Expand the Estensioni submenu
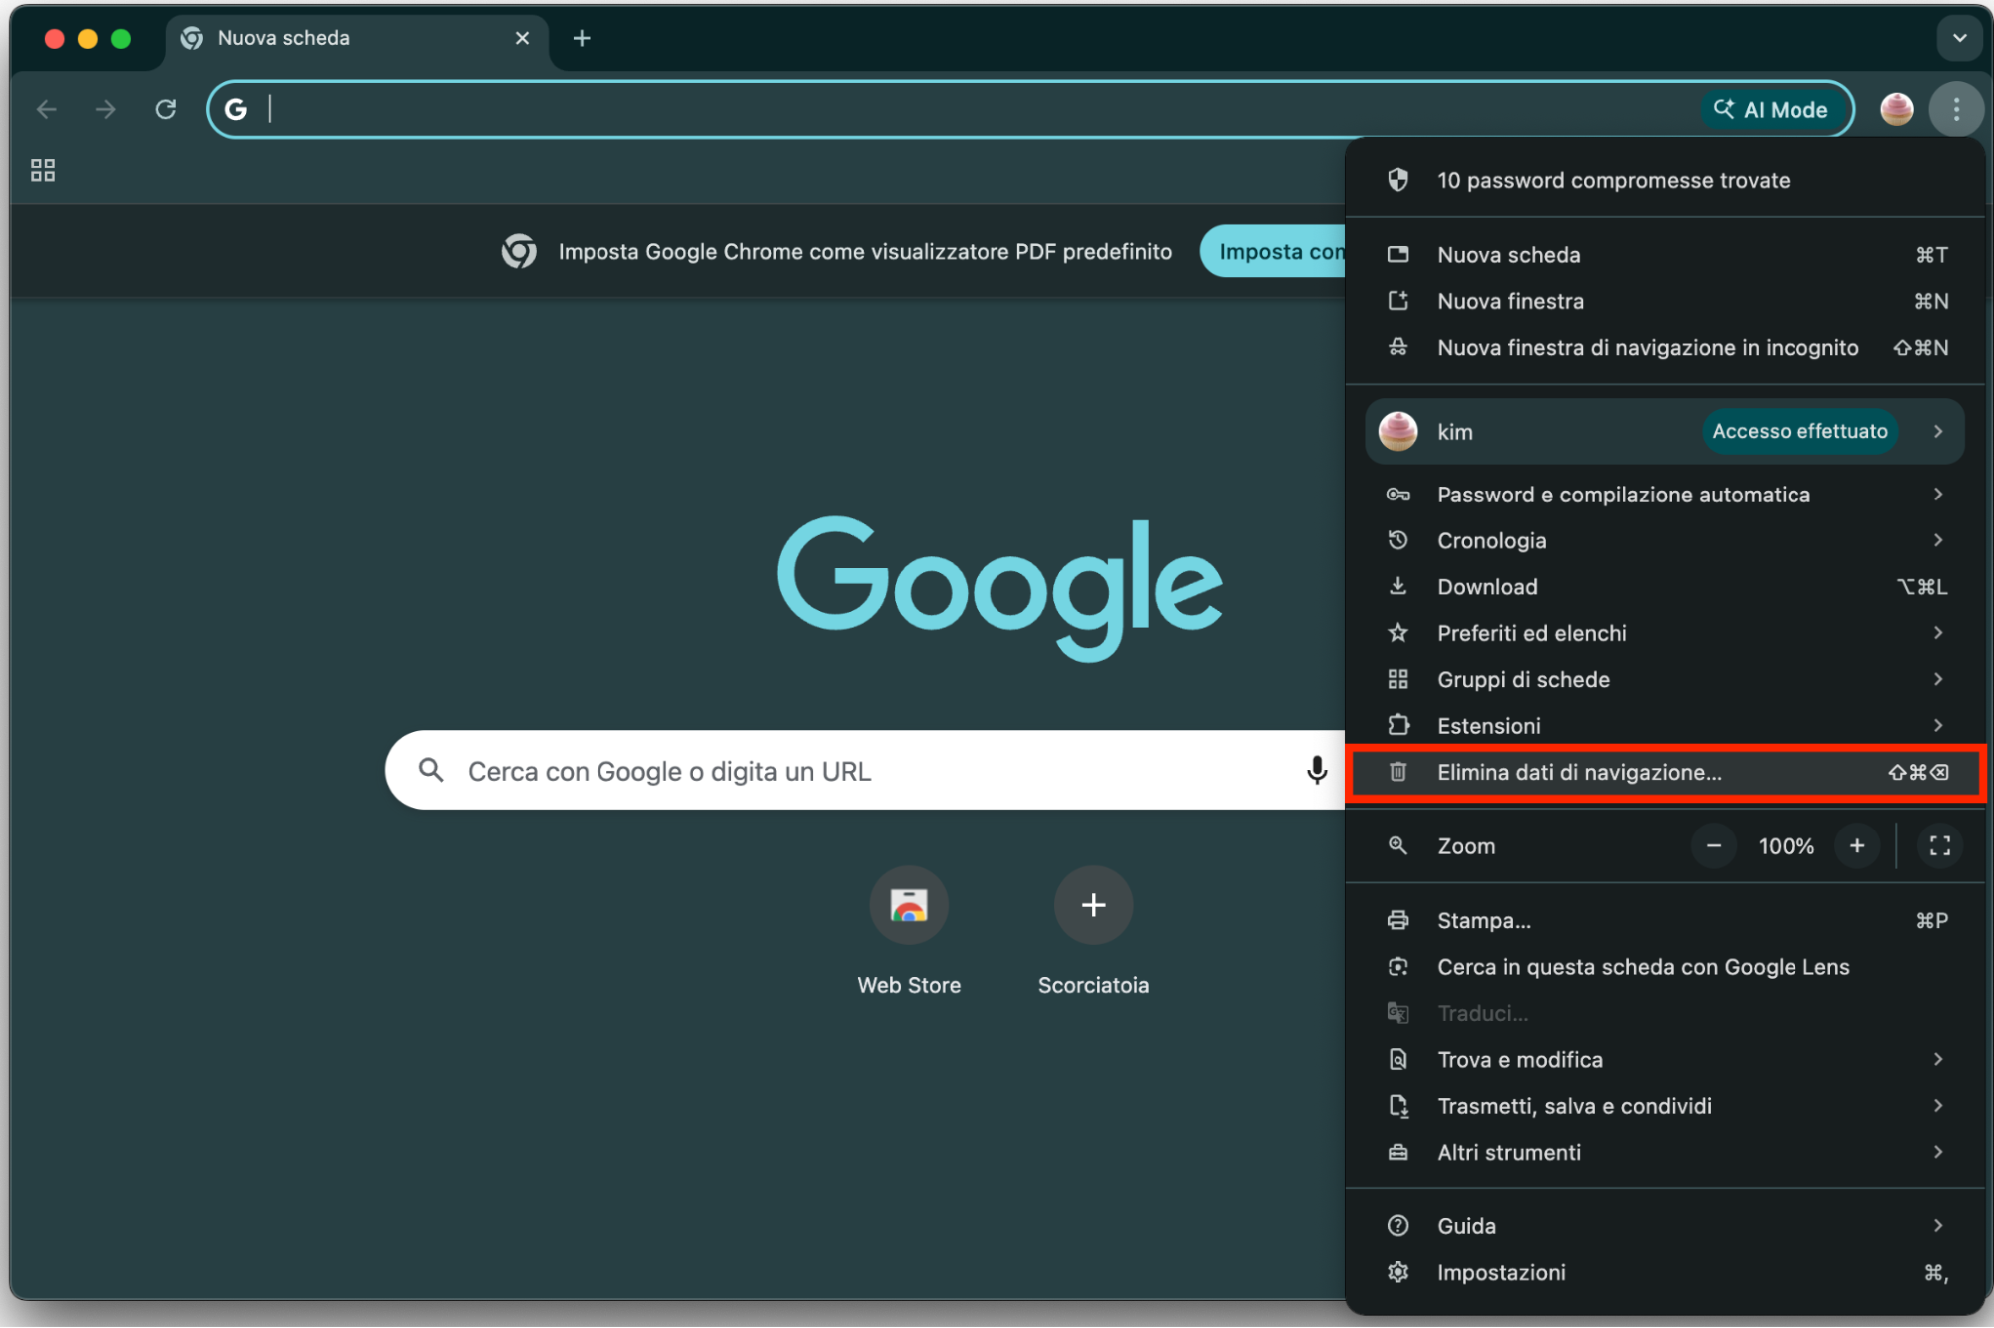1994x1328 pixels. click(1664, 726)
